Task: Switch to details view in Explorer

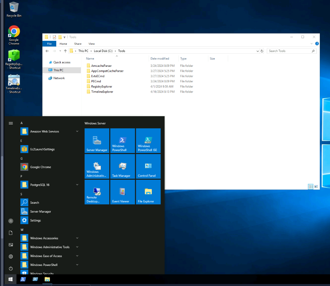Action: pos(311,187)
